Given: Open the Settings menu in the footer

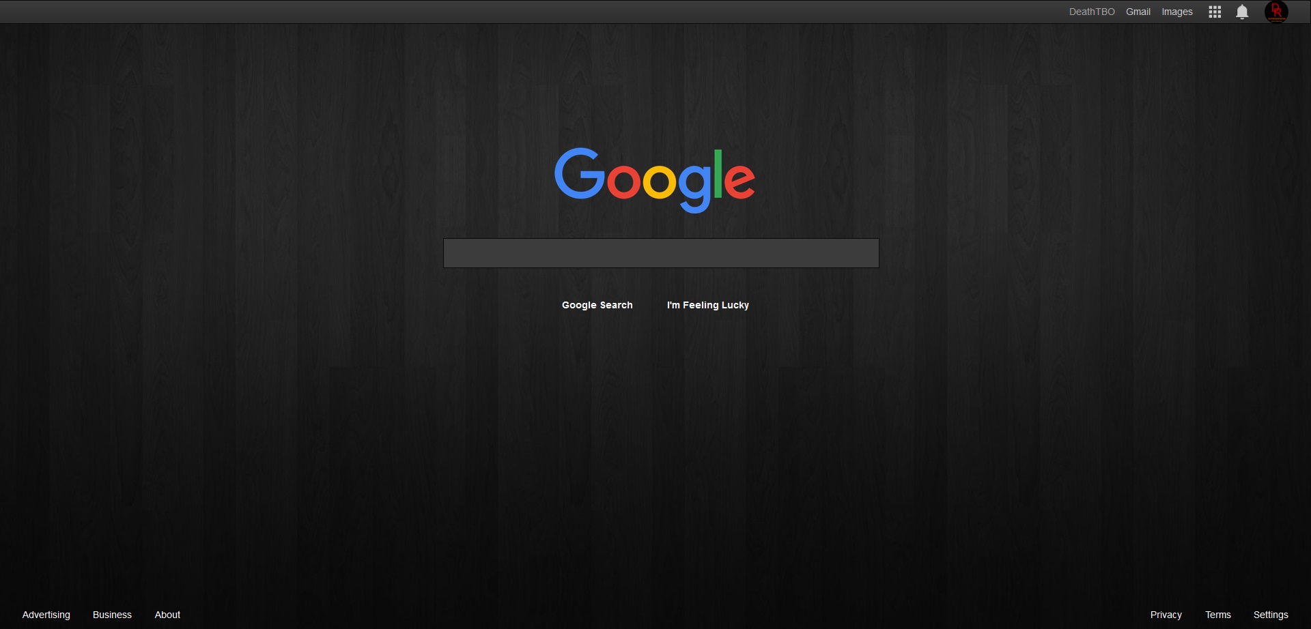Looking at the screenshot, I should click(1271, 615).
